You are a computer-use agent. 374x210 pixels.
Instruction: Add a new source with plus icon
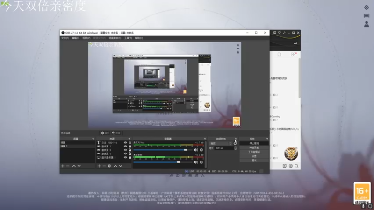99,166
